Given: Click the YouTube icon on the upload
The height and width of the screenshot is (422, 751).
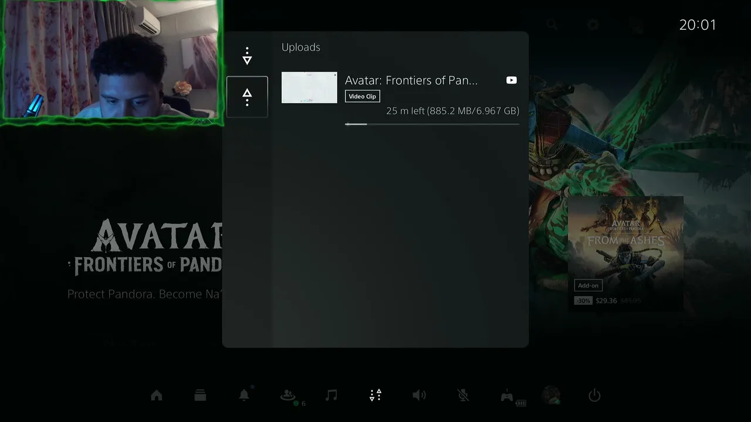Looking at the screenshot, I should 512,80.
